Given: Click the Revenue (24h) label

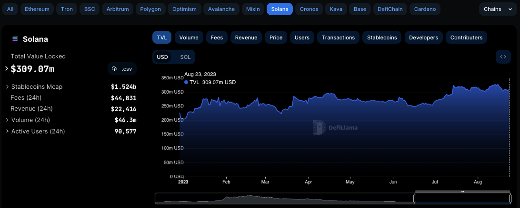Looking at the screenshot, I should point(31,108).
